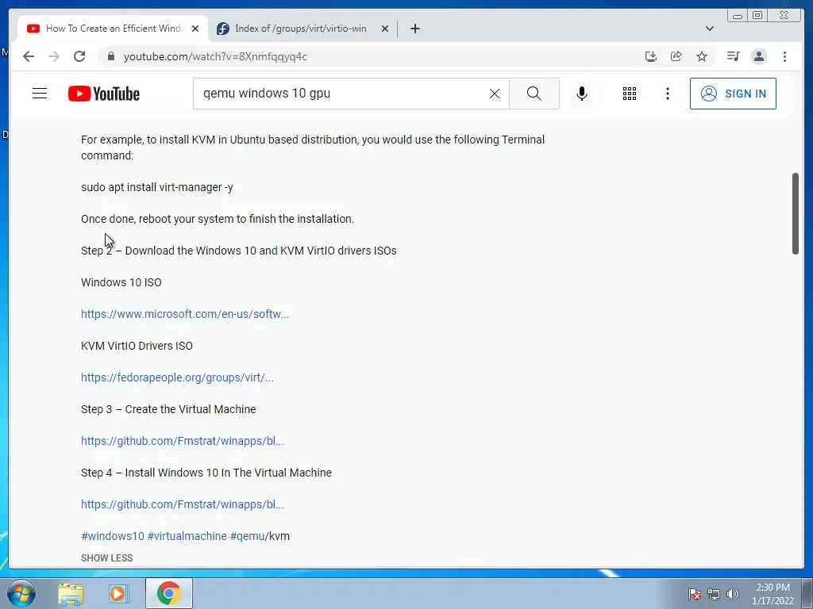Open the Chrome profile avatar
The image size is (813, 609).
[x=759, y=56]
